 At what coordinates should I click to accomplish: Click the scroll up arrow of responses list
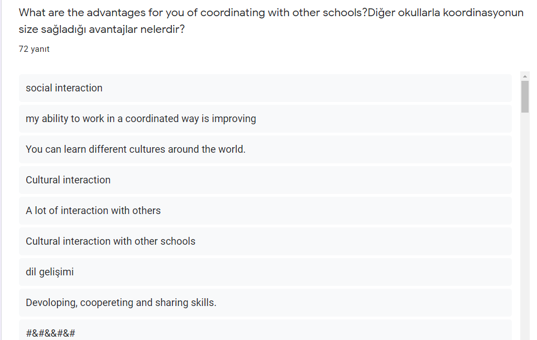(525, 76)
